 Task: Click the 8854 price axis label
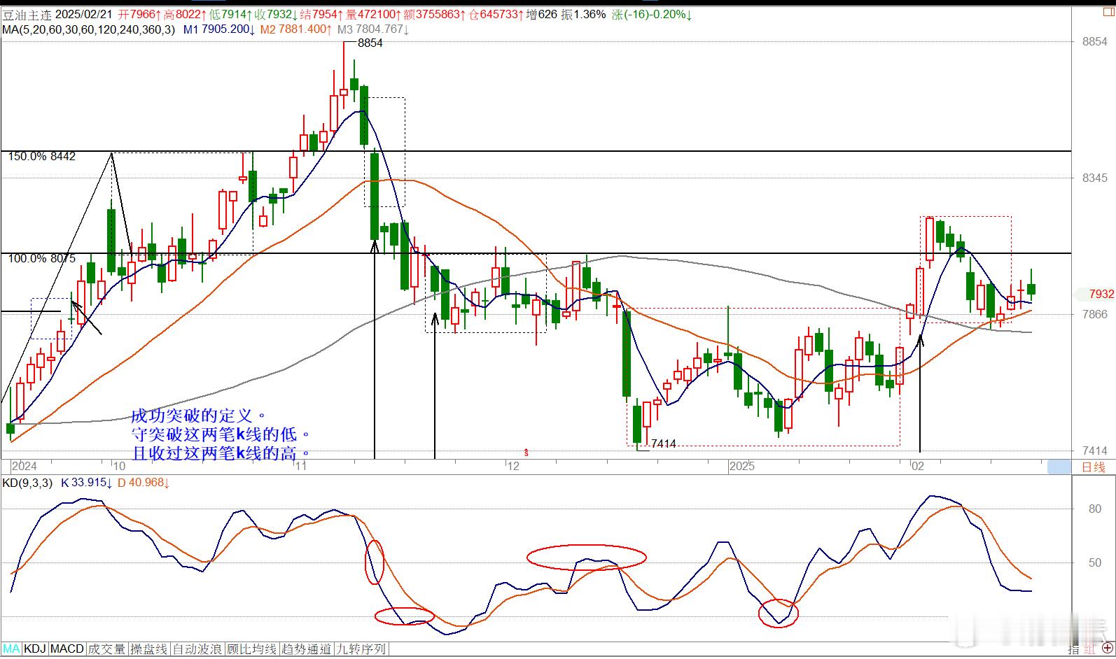[1095, 42]
